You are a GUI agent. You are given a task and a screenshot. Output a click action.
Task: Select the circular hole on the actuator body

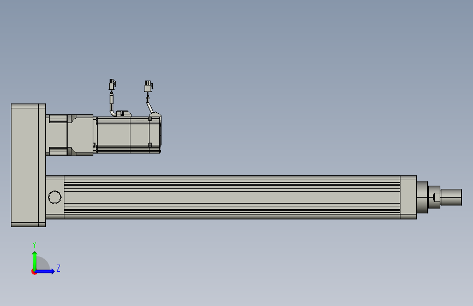[x=55, y=197]
